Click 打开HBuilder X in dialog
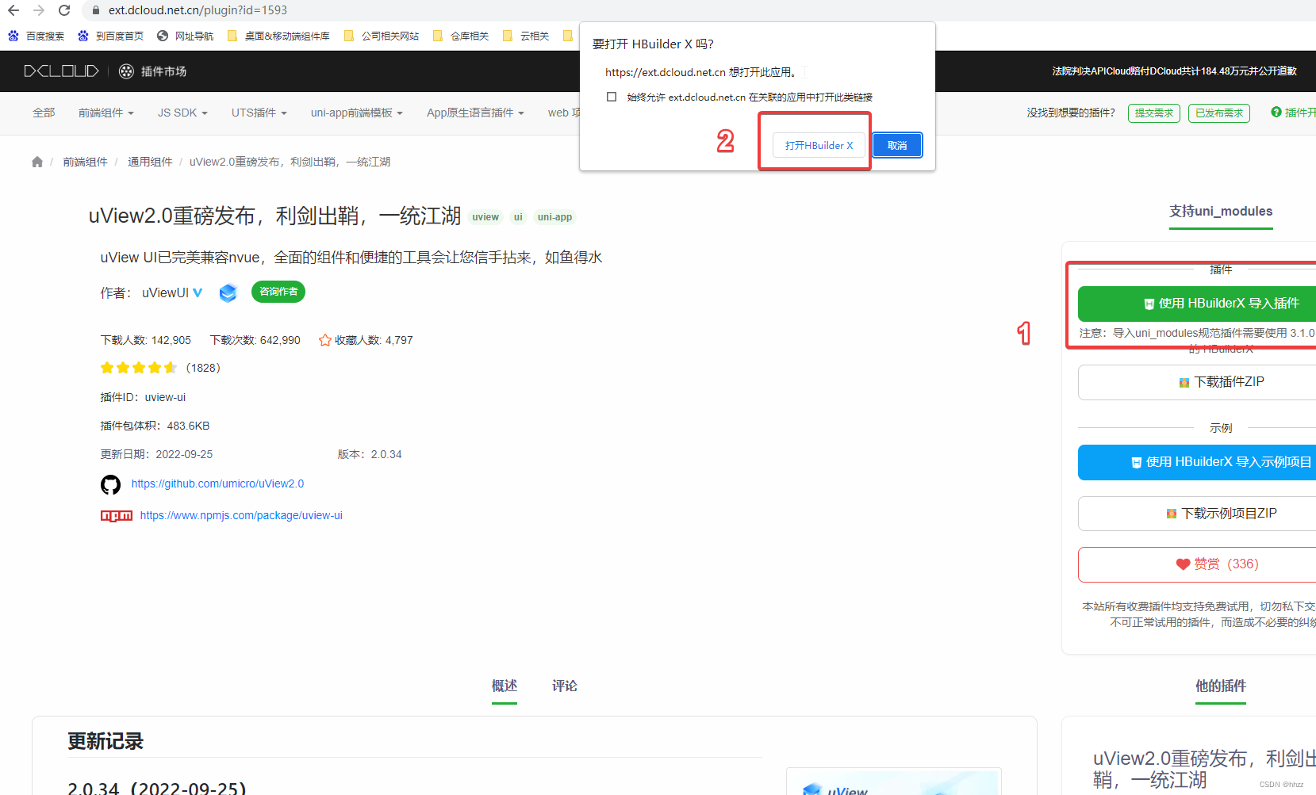Viewport: 1316px width, 795px height. [x=819, y=145]
